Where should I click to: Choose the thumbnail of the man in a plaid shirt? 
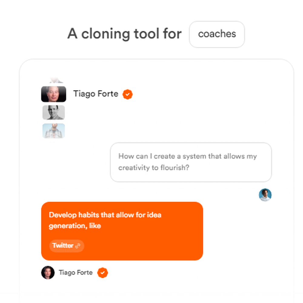pos(54,131)
